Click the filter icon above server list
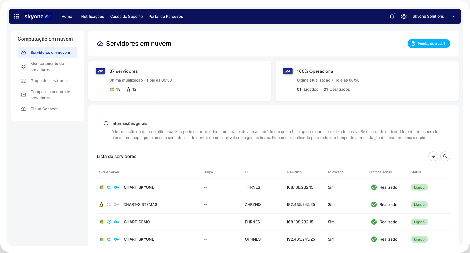The image size is (470, 253). [433, 156]
